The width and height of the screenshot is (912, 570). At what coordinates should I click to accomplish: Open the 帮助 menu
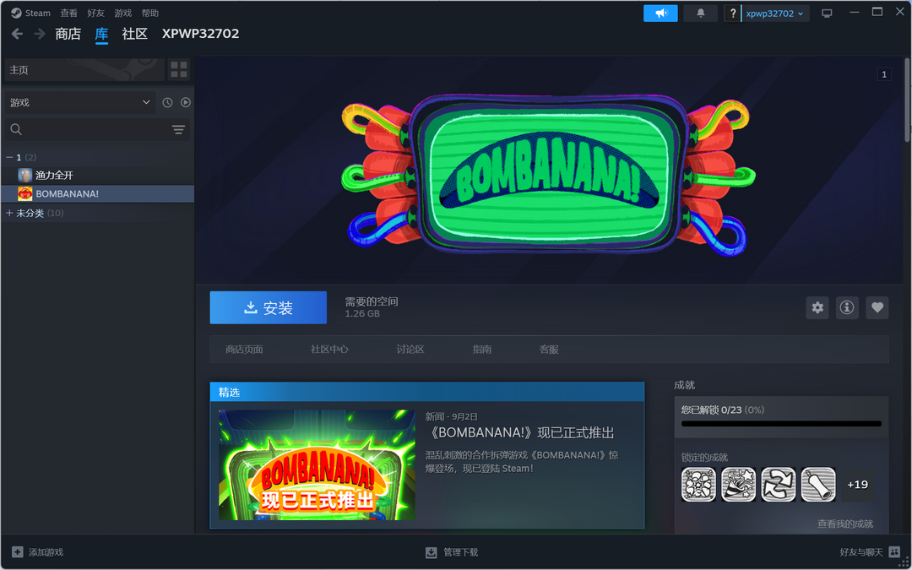pos(150,13)
